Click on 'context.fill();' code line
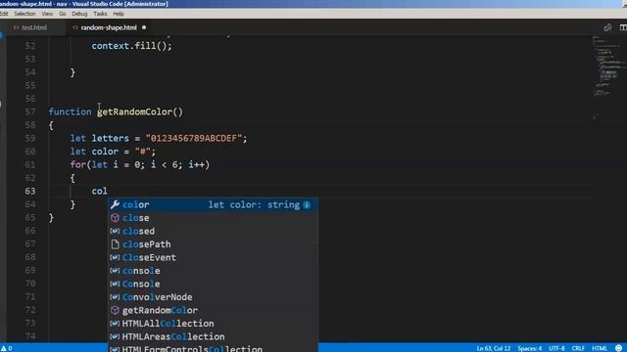This screenshot has width=627, height=352. pyautogui.click(x=131, y=46)
